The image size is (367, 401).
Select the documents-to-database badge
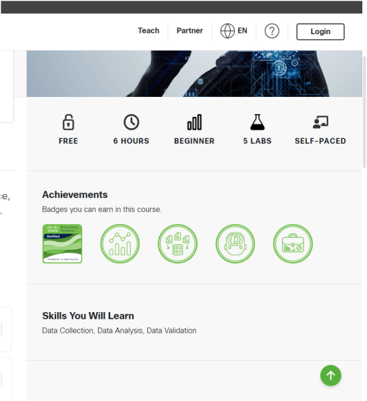(177, 244)
